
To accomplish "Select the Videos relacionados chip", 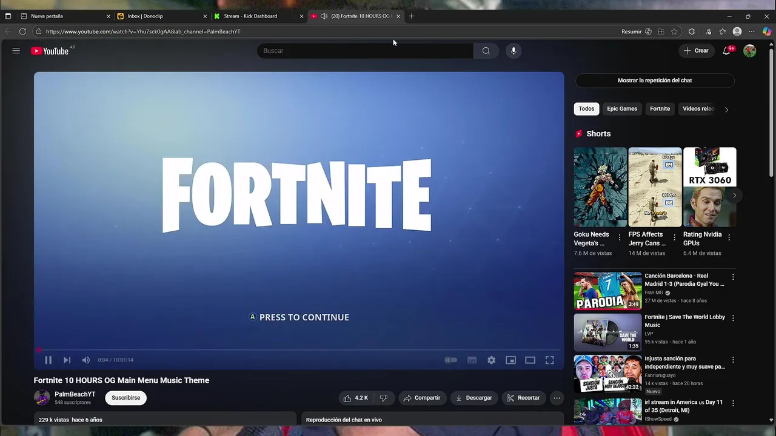I will 698,109.
